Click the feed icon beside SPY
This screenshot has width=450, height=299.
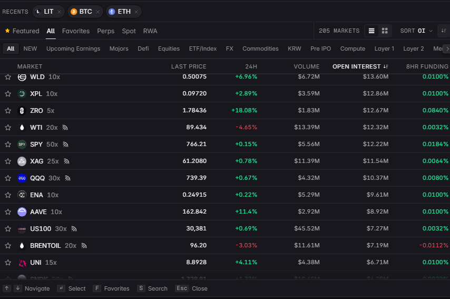[x=65, y=144]
